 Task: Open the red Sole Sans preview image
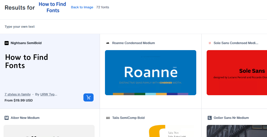pyautogui.click(x=237, y=73)
